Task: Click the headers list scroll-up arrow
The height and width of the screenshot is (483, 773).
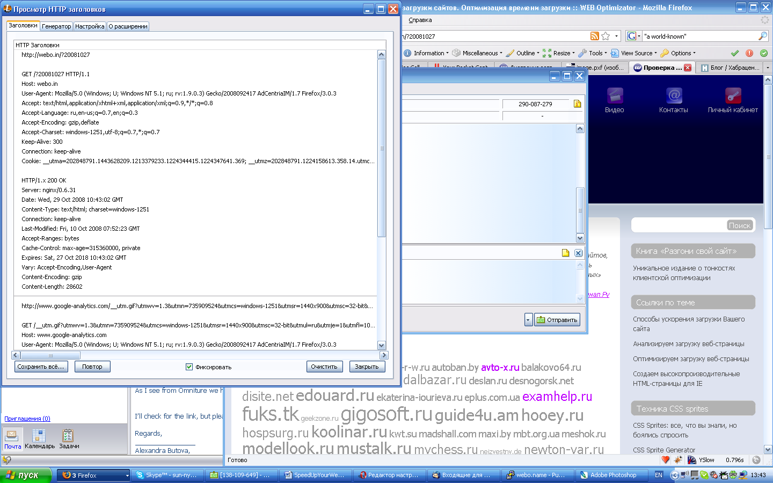Action: (x=382, y=54)
